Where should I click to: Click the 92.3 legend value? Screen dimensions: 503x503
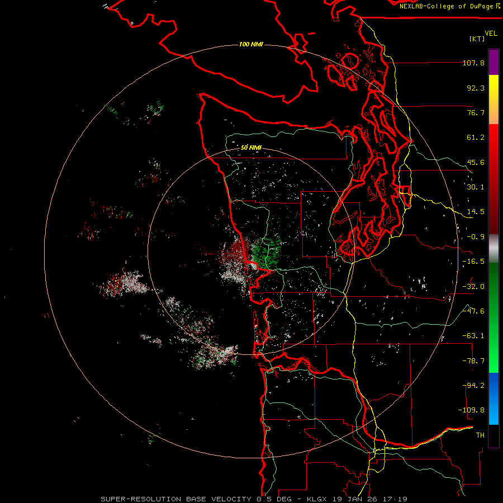(476, 88)
